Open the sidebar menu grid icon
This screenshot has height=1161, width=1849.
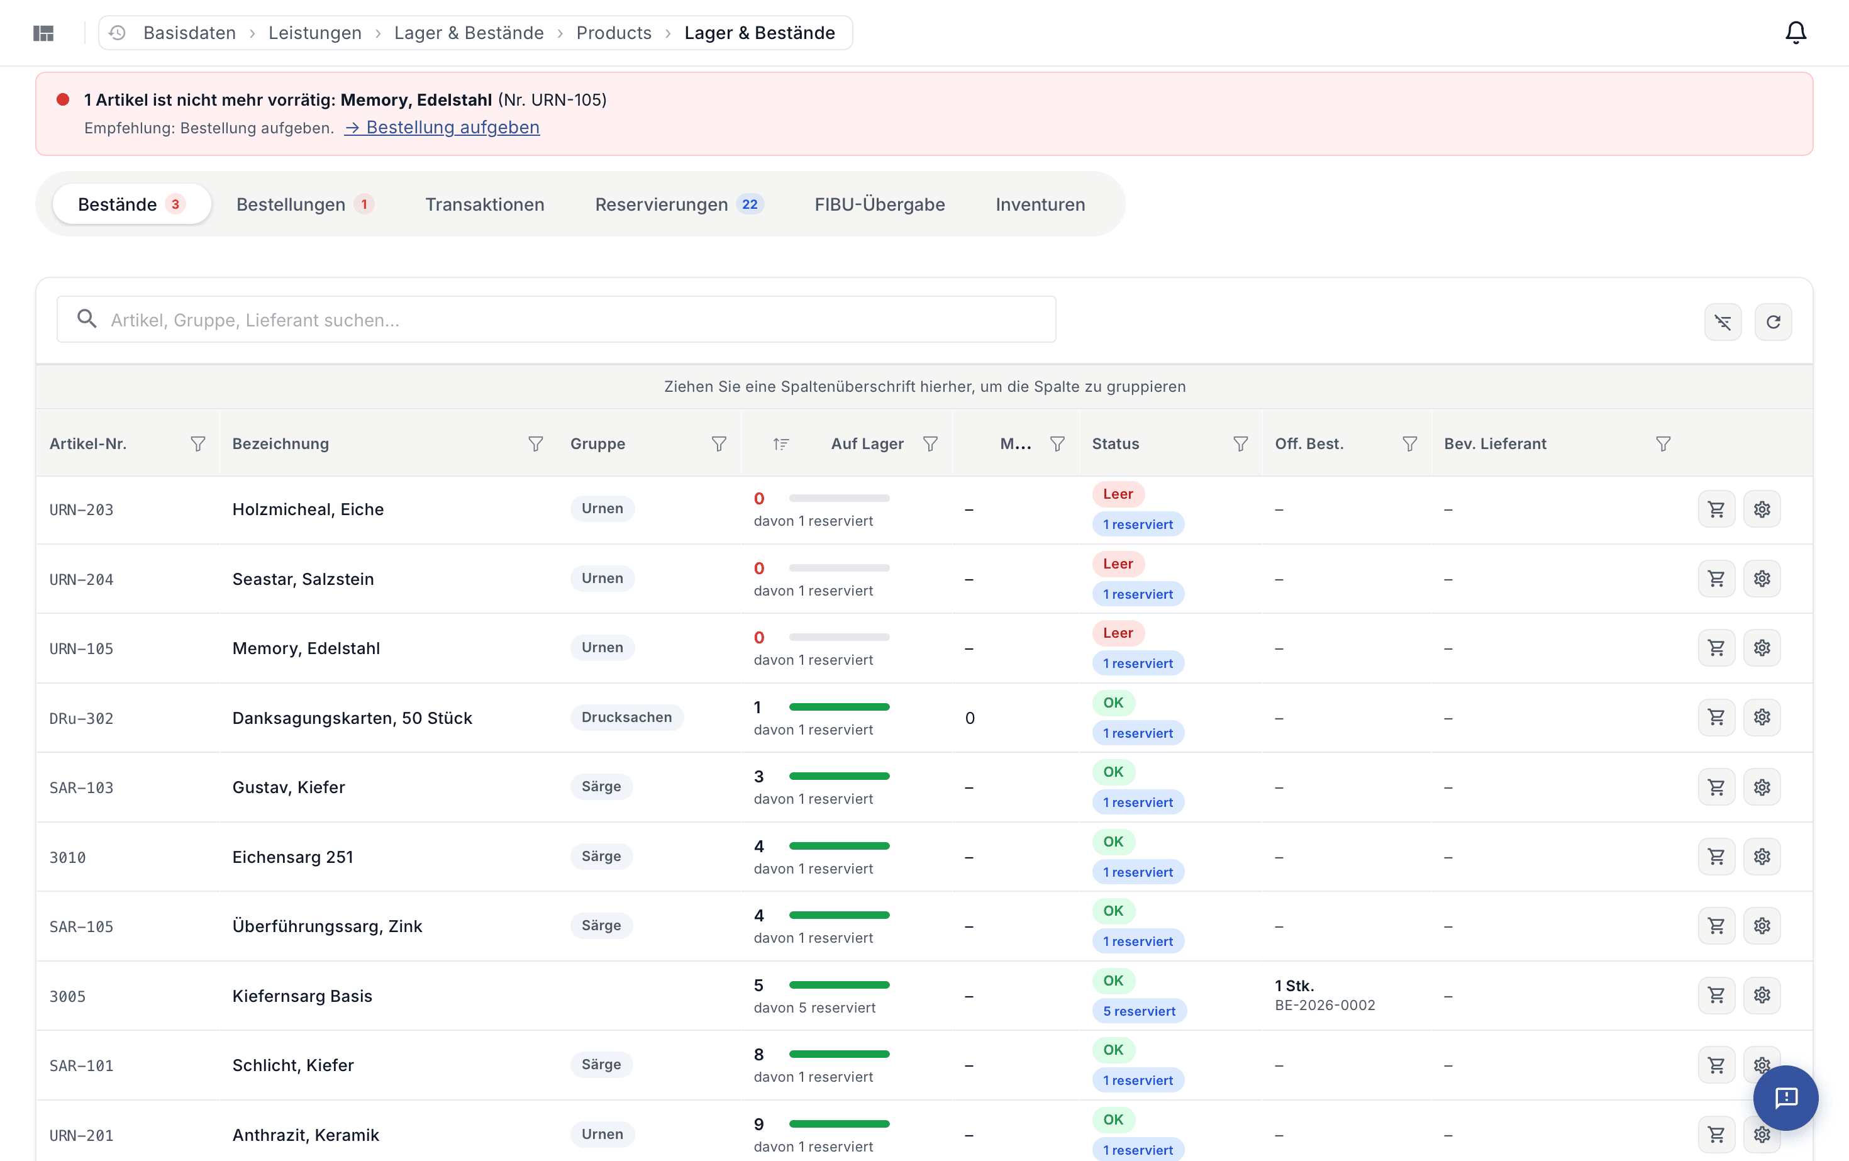coord(44,33)
